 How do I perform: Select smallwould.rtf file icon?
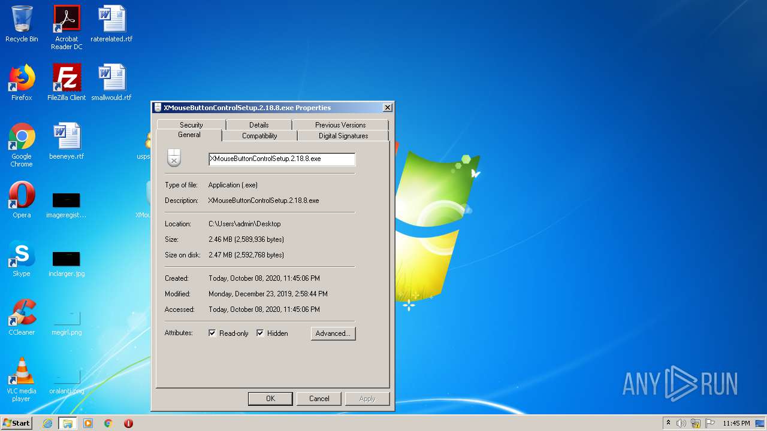click(111, 83)
